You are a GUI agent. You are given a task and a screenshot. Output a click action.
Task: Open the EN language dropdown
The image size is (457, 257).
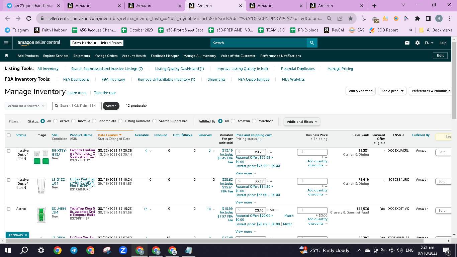[x=429, y=43]
